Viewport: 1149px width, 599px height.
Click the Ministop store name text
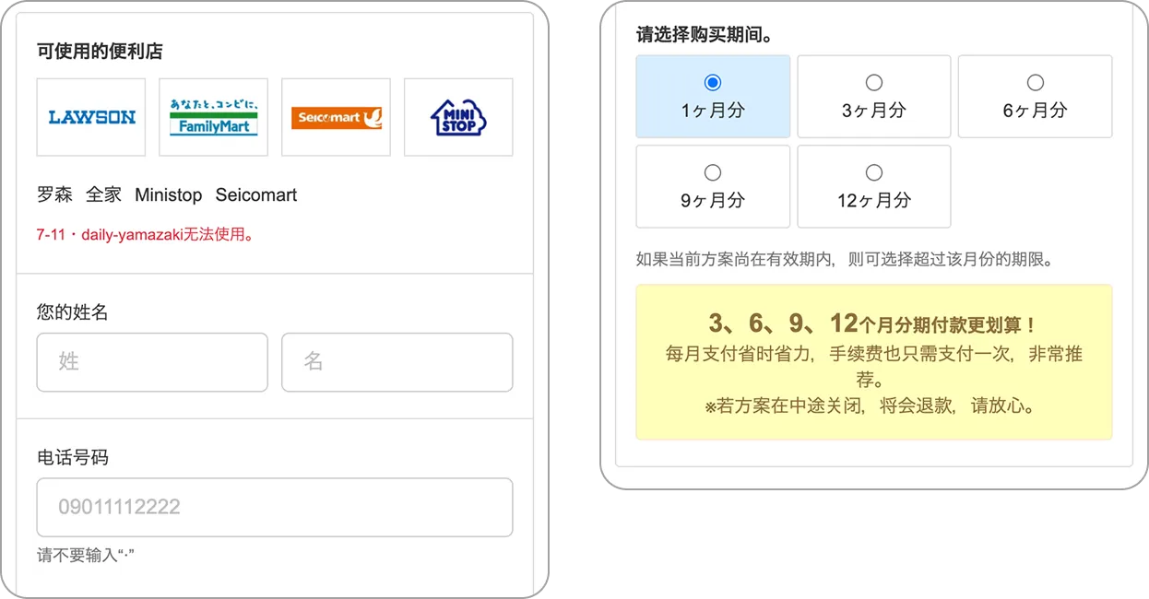pos(168,194)
